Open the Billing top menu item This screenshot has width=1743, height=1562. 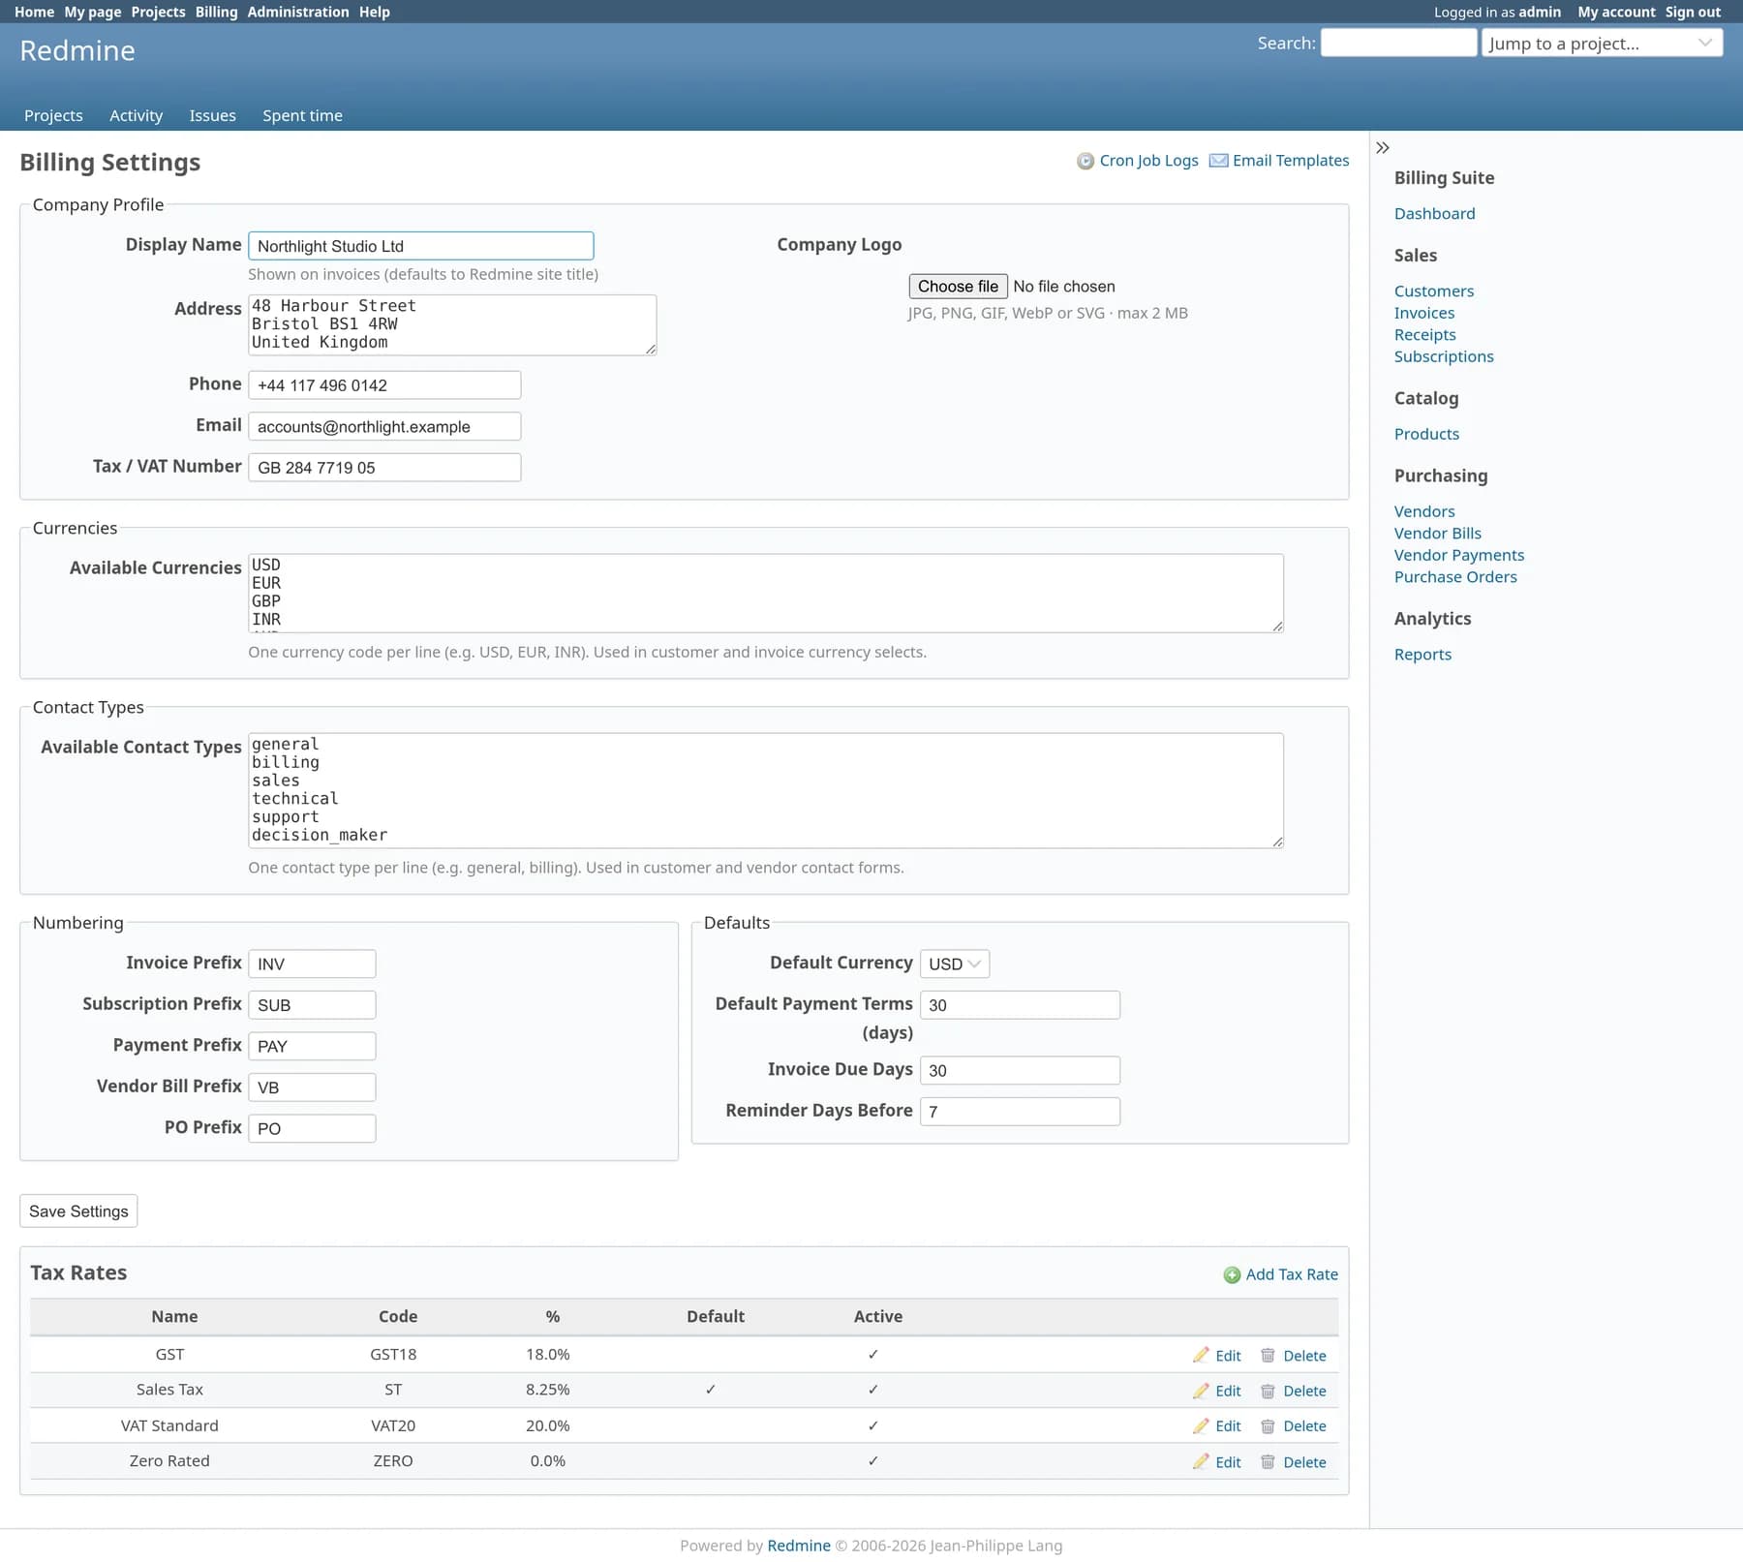pyautogui.click(x=216, y=12)
